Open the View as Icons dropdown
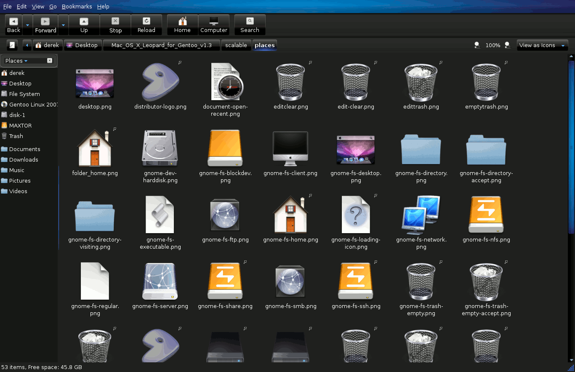 coord(542,45)
